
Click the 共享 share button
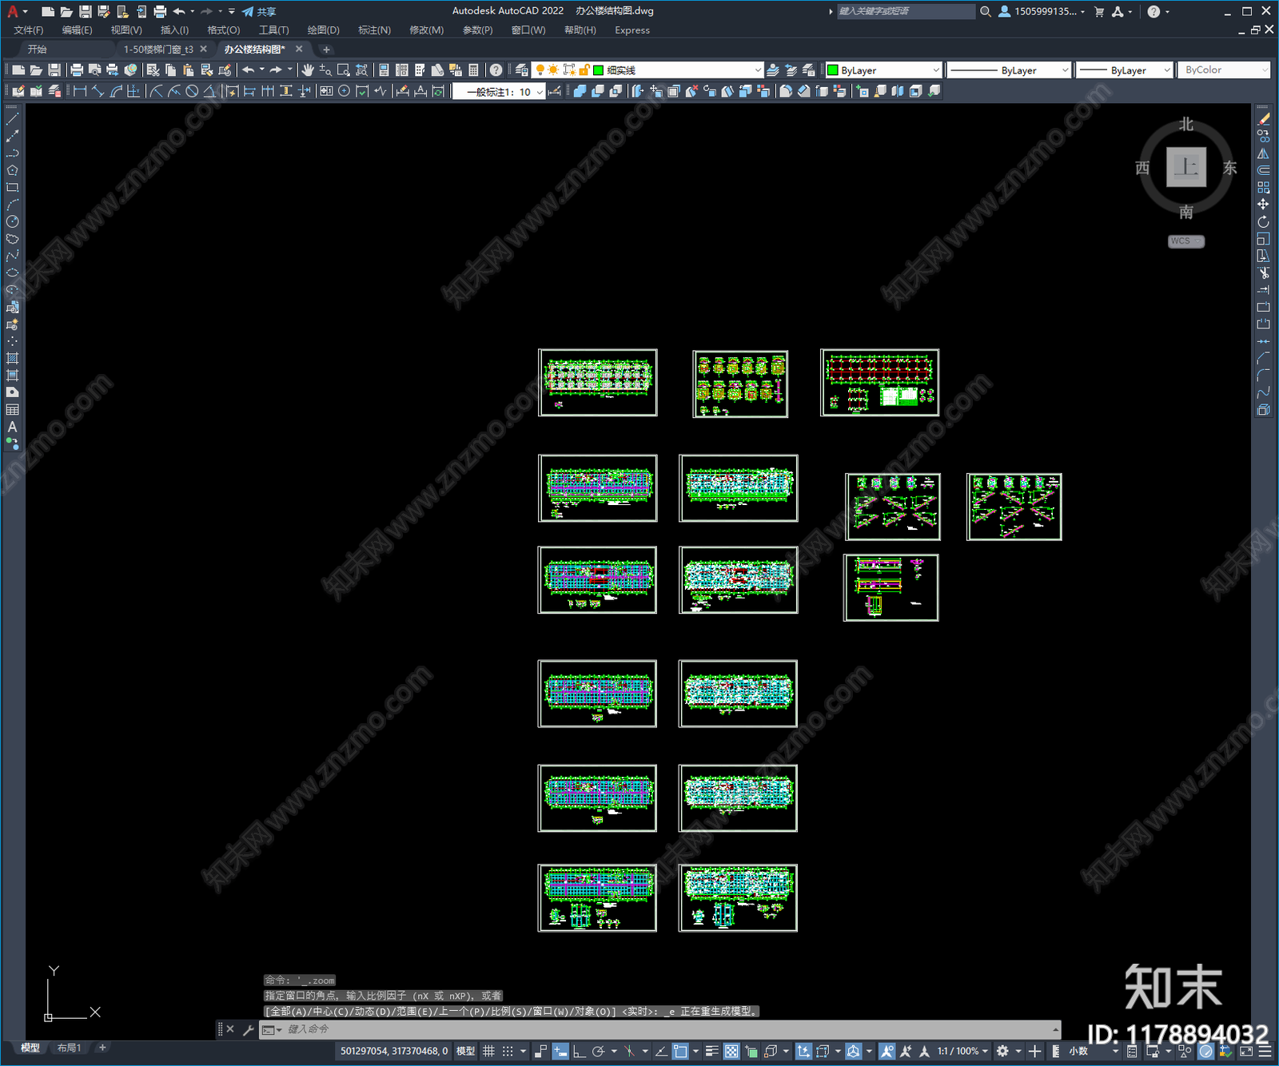click(259, 11)
